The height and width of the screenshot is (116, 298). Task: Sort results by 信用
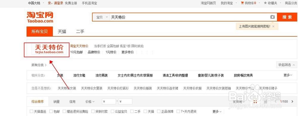[x=72, y=102]
